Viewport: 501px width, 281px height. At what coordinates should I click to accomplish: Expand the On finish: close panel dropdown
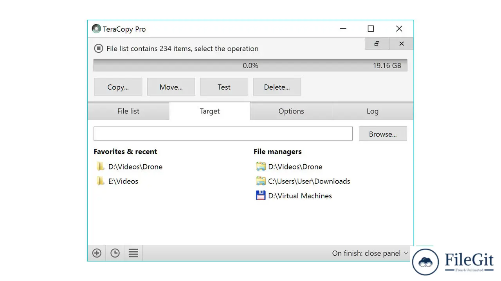coord(370,253)
